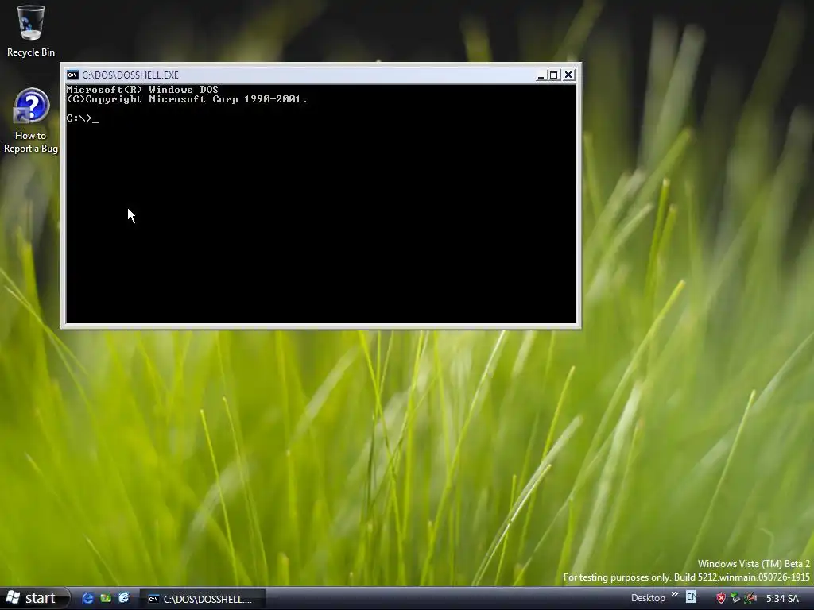This screenshot has height=610, width=814.
Task: Minimize the DOSSHELL.EXE console window
Action: [x=541, y=75]
